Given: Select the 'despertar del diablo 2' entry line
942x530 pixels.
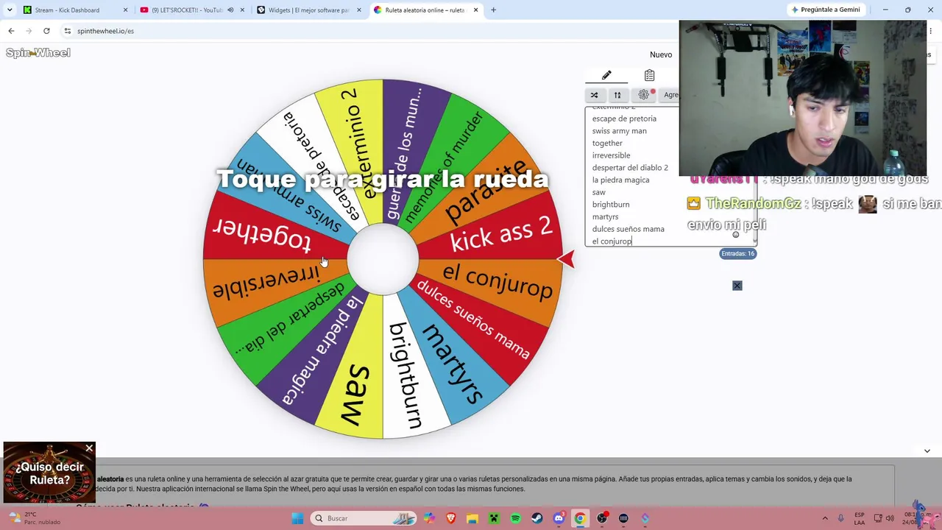Looking at the screenshot, I should pos(630,168).
